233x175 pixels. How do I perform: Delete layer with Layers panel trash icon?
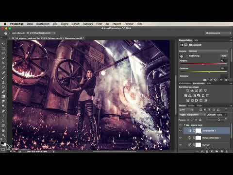(226, 151)
